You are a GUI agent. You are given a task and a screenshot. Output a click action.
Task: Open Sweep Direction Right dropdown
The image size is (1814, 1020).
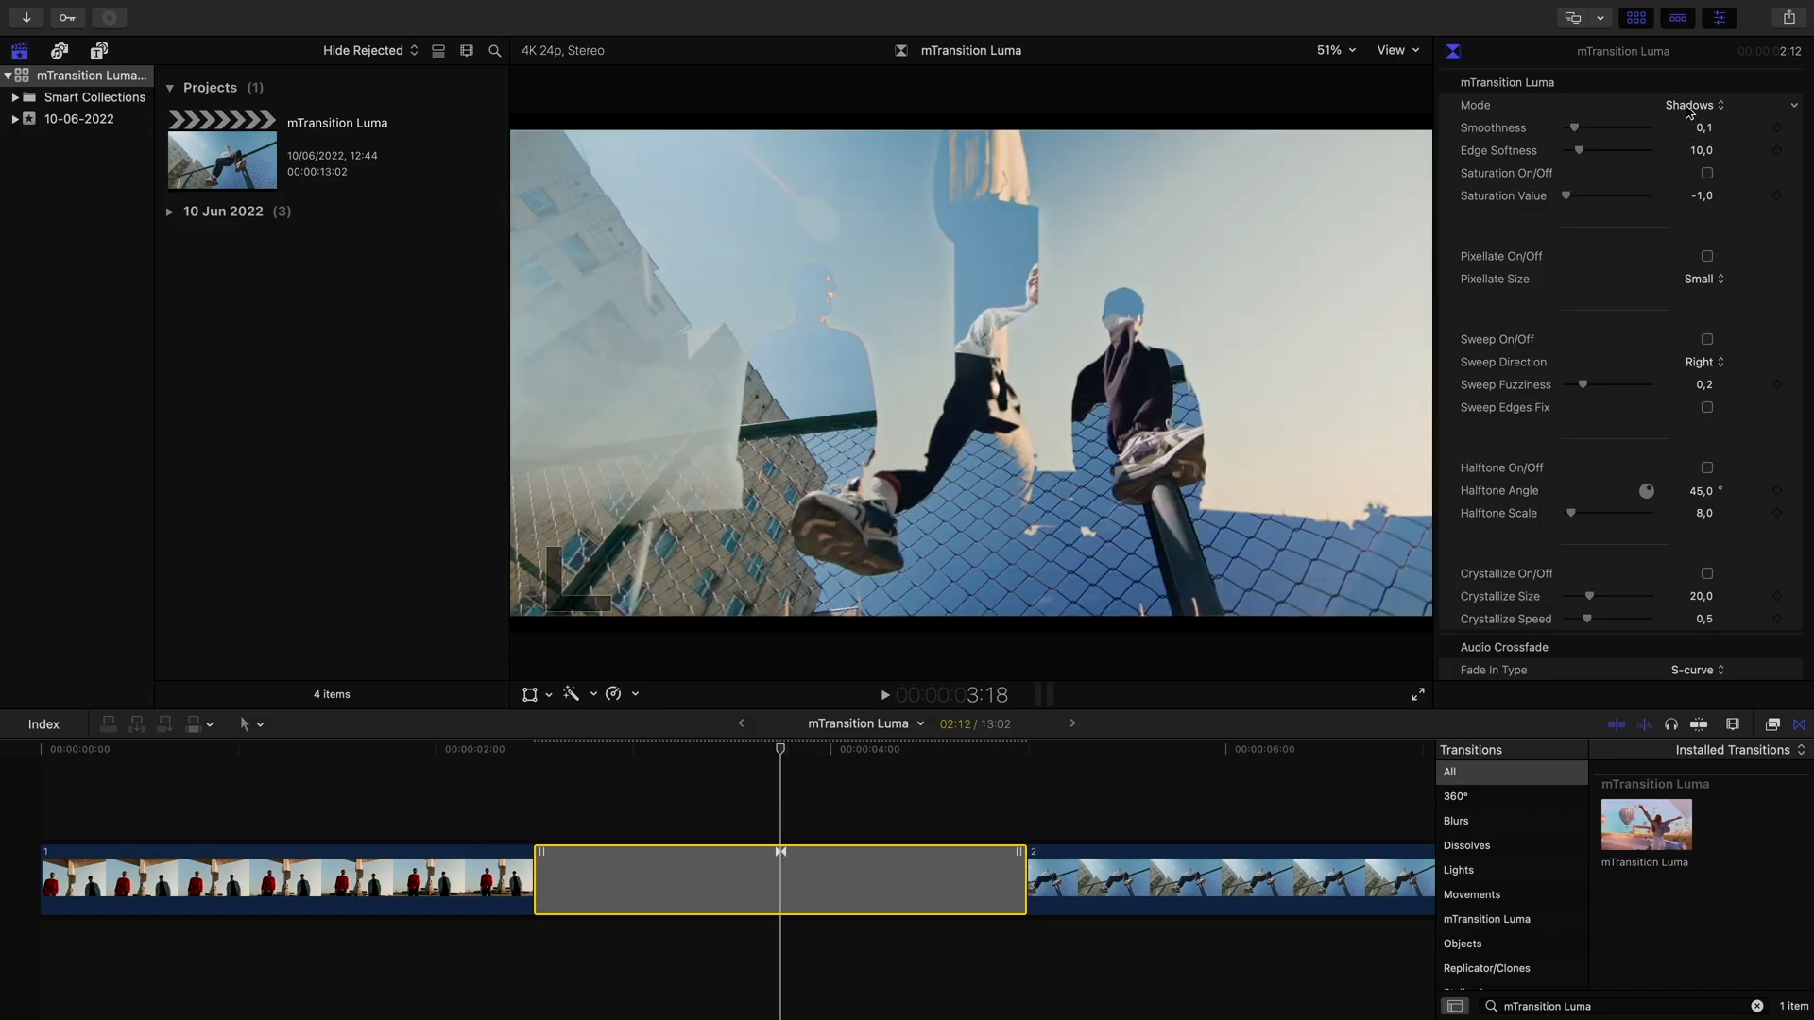[x=1703, y=363]
